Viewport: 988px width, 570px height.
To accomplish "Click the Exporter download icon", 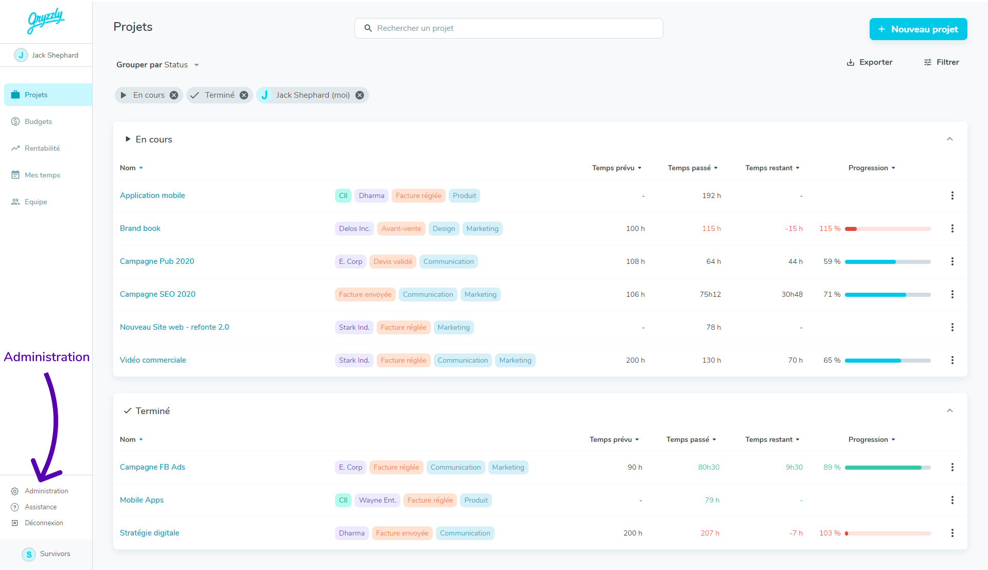I will [x=851, y=62].
